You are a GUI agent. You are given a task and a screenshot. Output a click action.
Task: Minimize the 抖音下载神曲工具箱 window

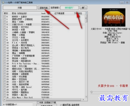[x=122, y=3]
